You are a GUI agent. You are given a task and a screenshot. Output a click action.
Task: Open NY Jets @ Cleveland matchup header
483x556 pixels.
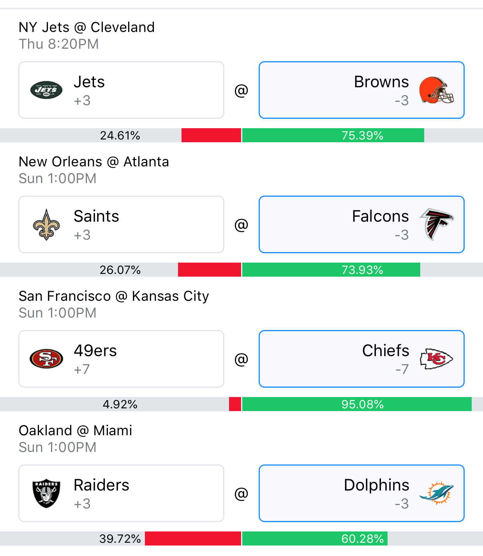click(86, 27)
